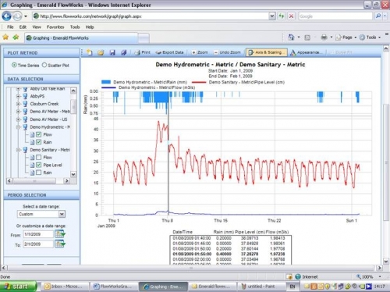Screen dimensions: 390x292
Task: Click the red Stop loading icon
Action: pos(292,16)
